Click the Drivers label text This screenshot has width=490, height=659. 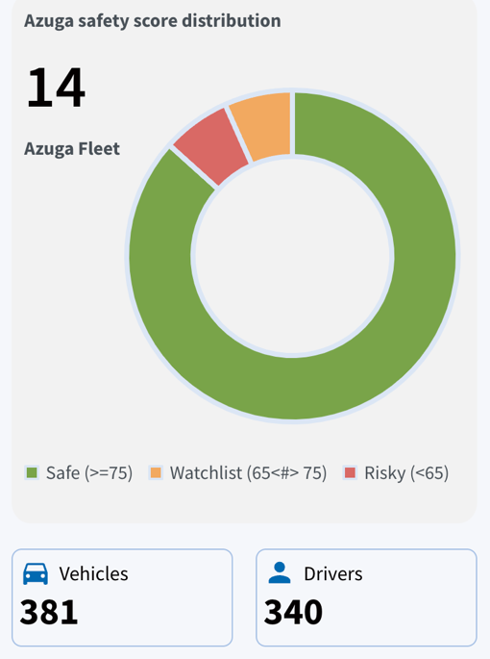tap(333, 573)
